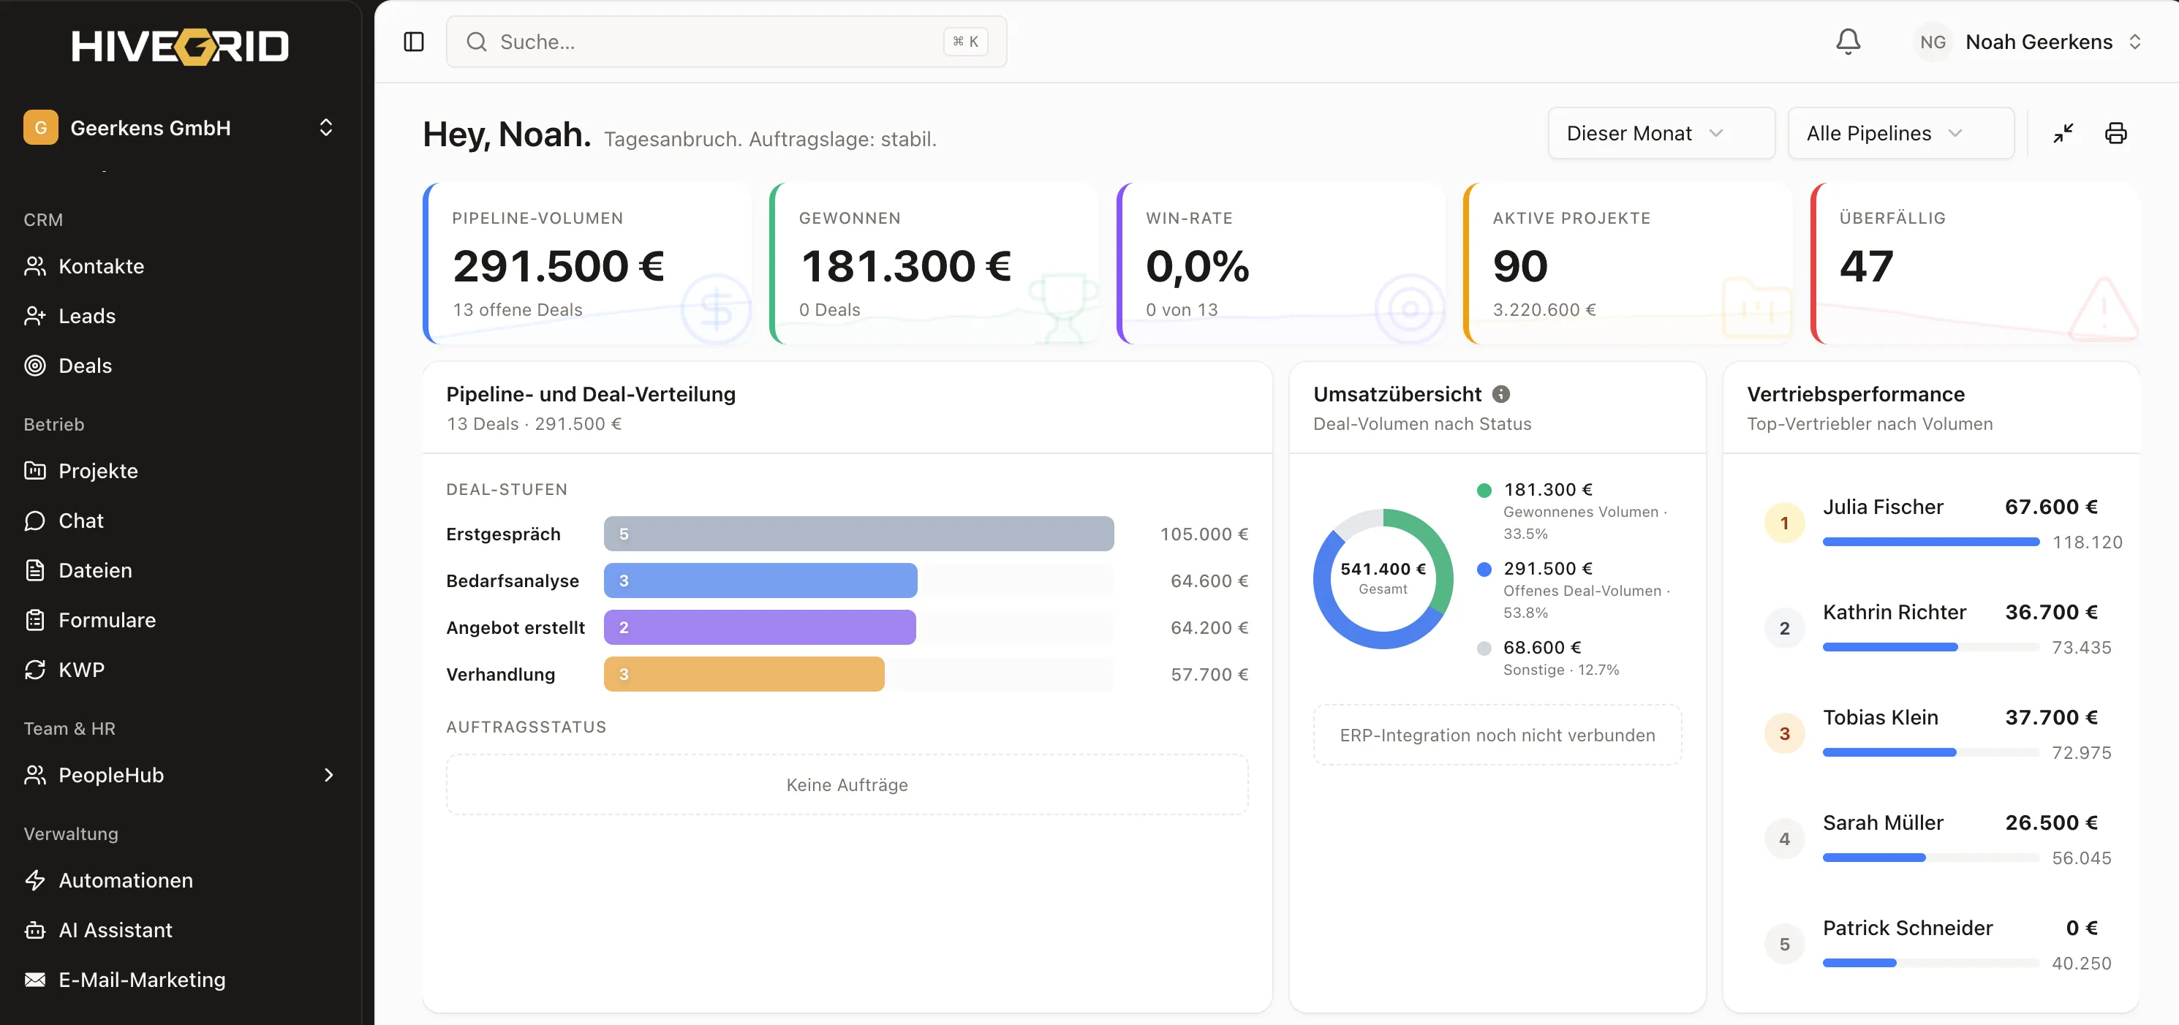This screenshot has height=1025, width=2179.
Task: Click the ⌘ K shortcut badge
Action: [965, 42]
